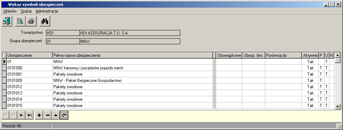Click Grupa ubezpieczeń NNW name field
Viewport: 343px width, 130px height.
coord(130,41)
